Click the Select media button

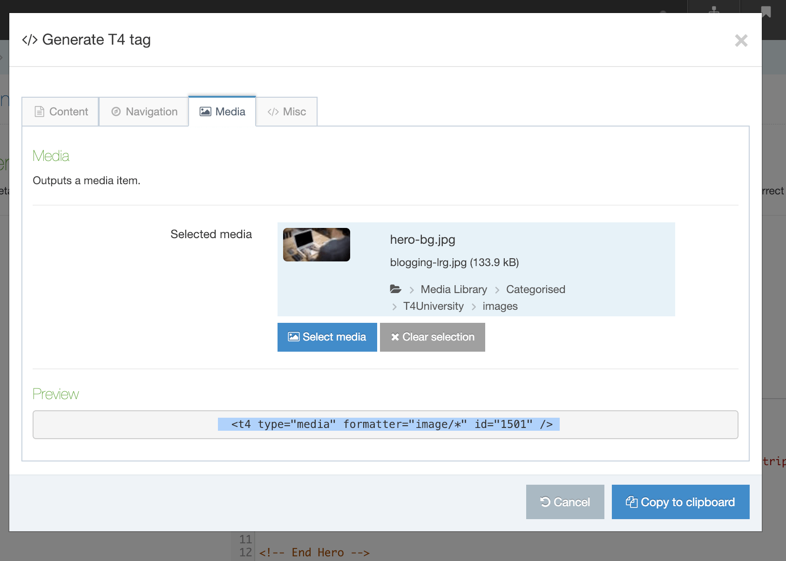(327, 337)
